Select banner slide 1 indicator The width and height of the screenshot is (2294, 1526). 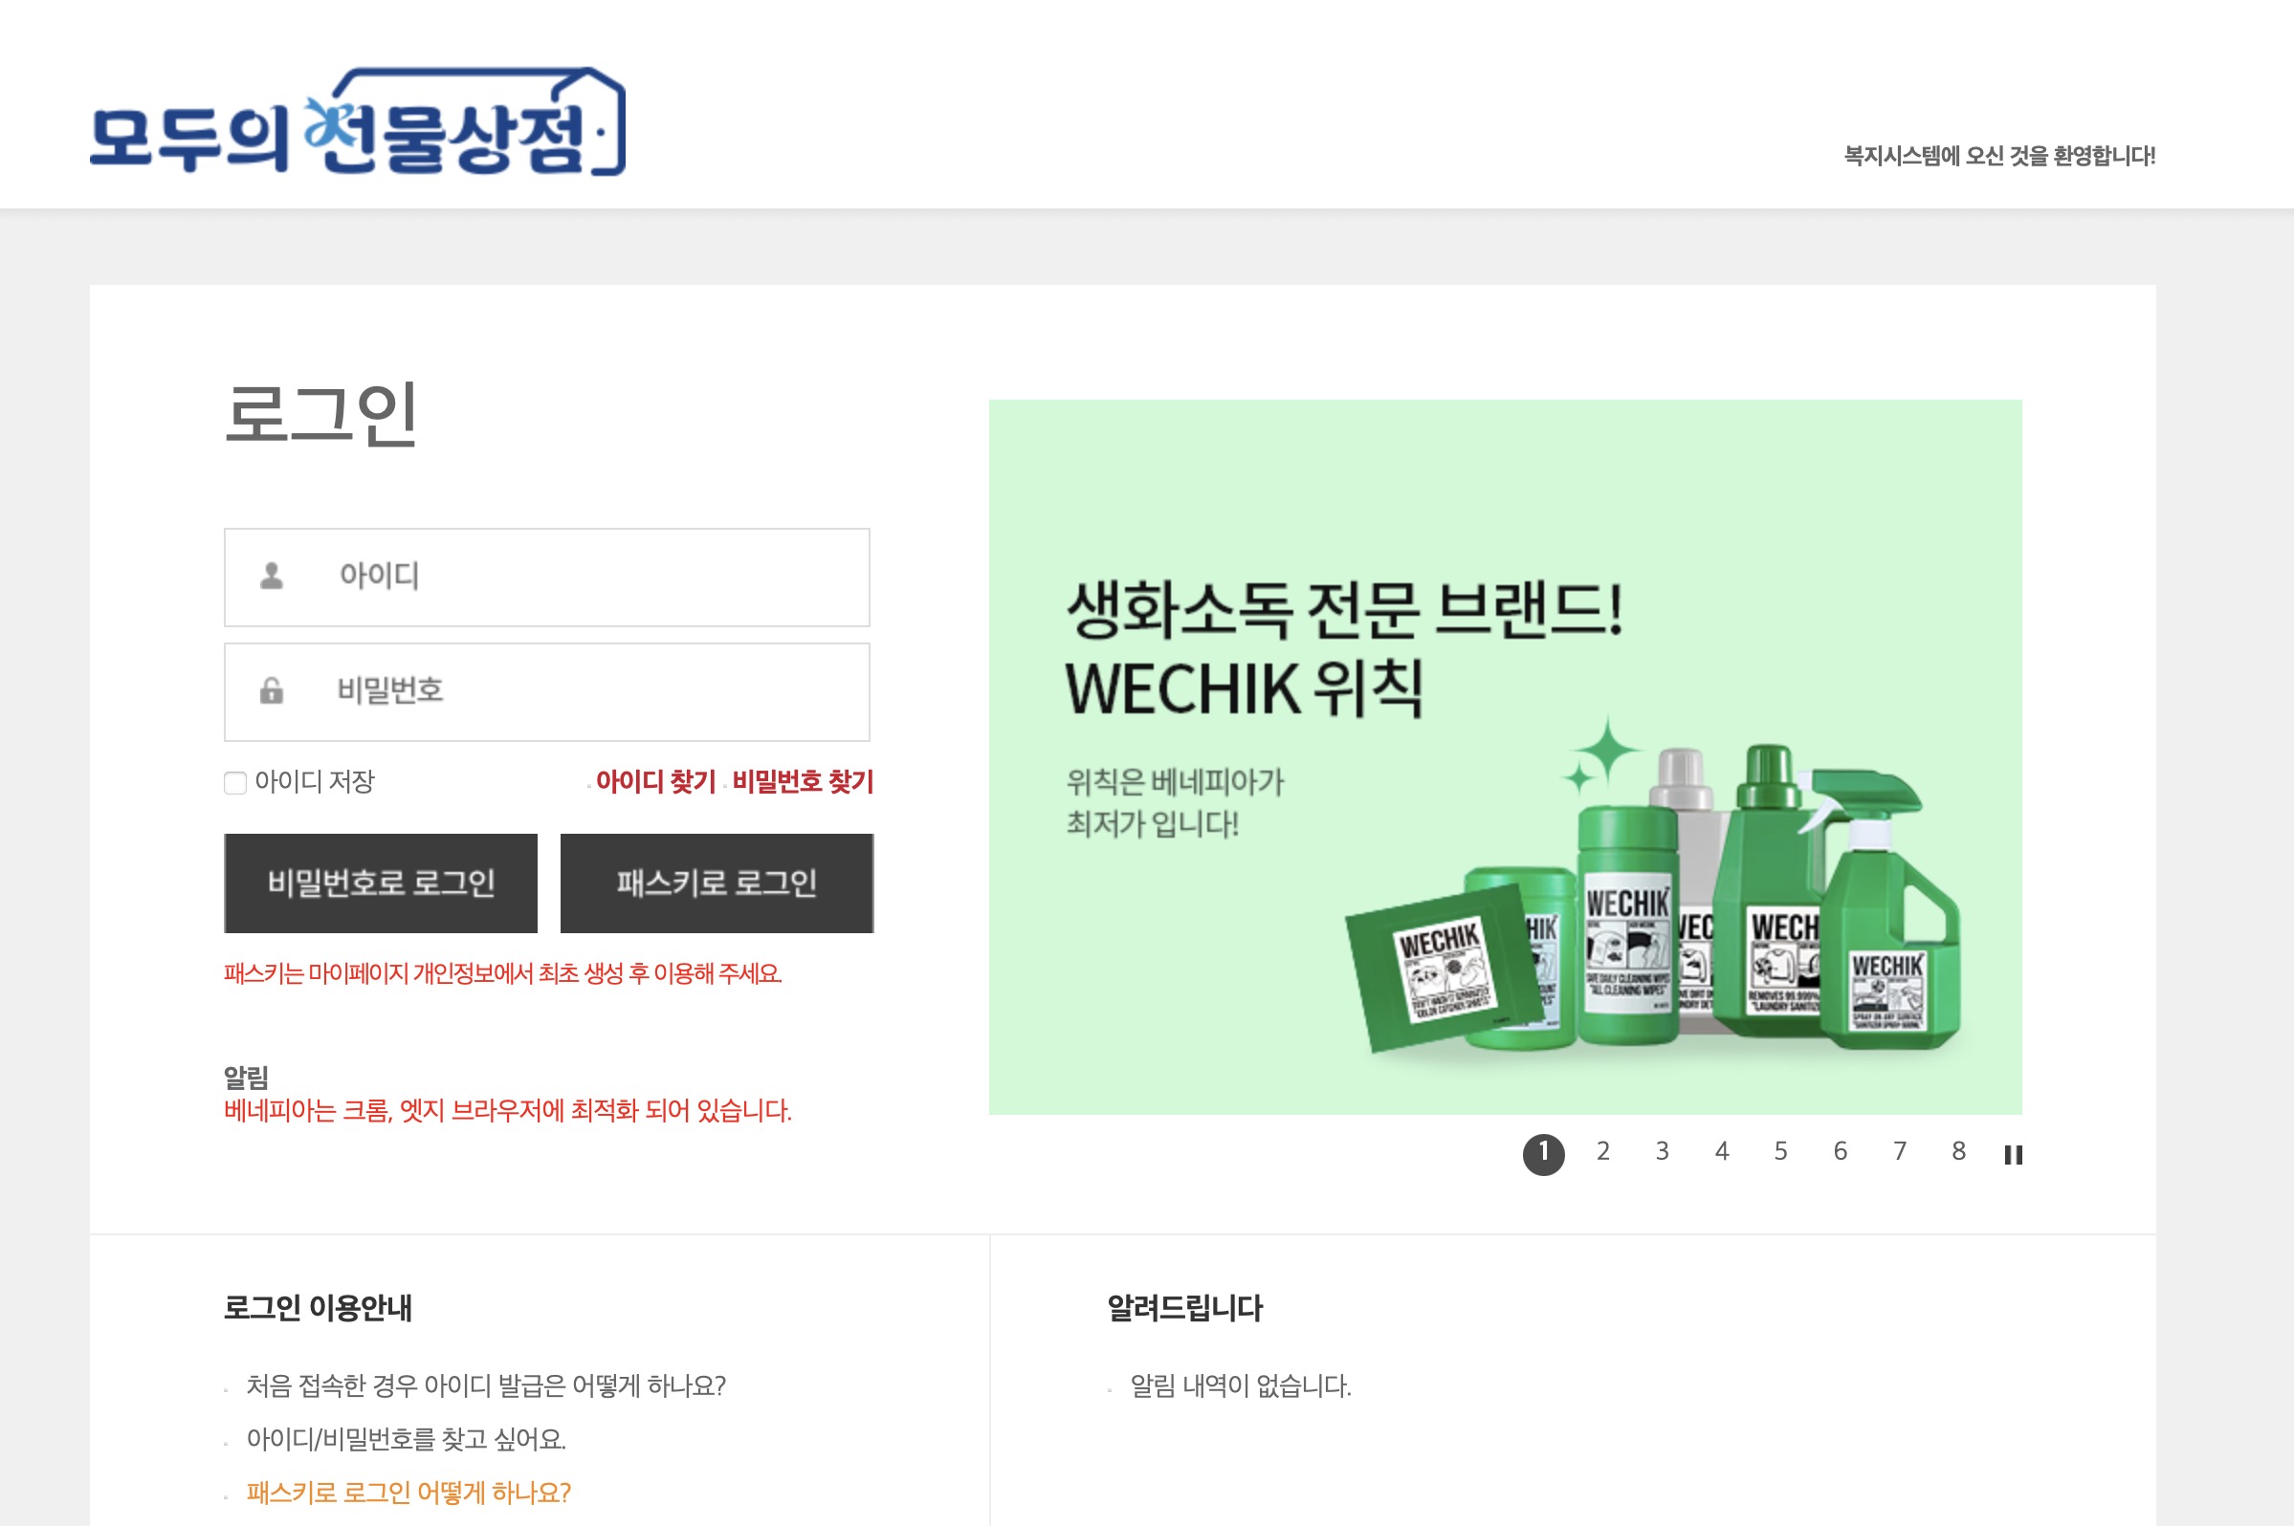(x=1543, y=1154)
